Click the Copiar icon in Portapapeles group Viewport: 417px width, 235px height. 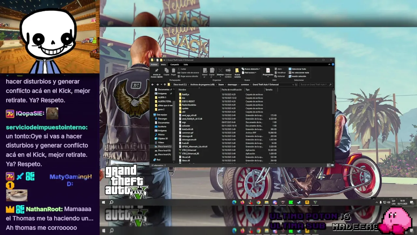coord(166,70)
